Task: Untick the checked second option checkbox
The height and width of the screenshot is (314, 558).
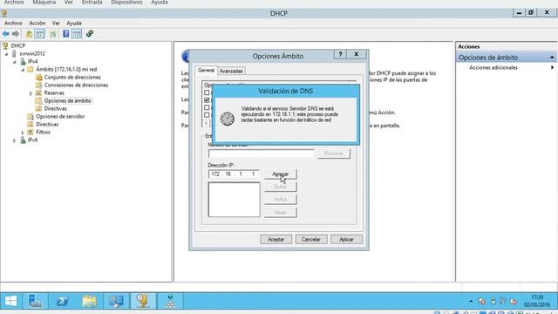Action: 207,100
